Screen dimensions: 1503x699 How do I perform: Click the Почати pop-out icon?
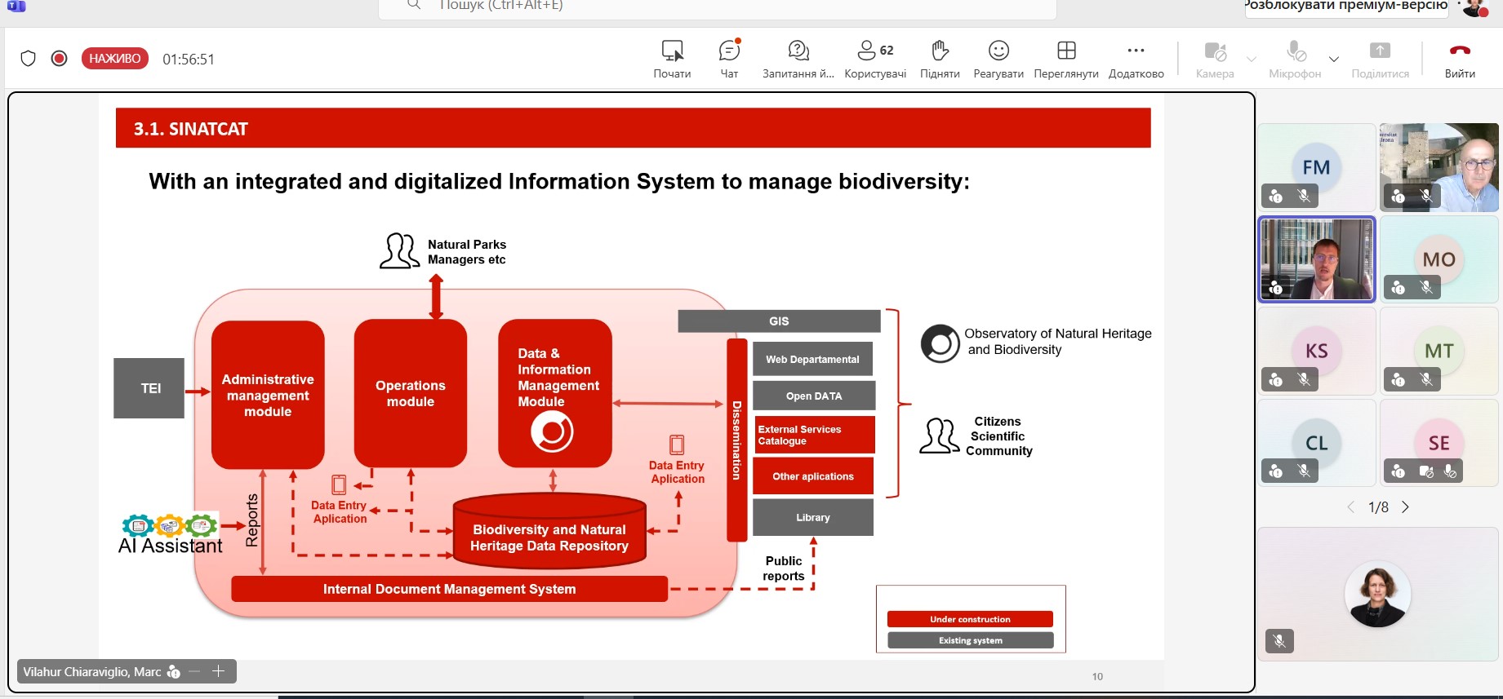(672, 59)
